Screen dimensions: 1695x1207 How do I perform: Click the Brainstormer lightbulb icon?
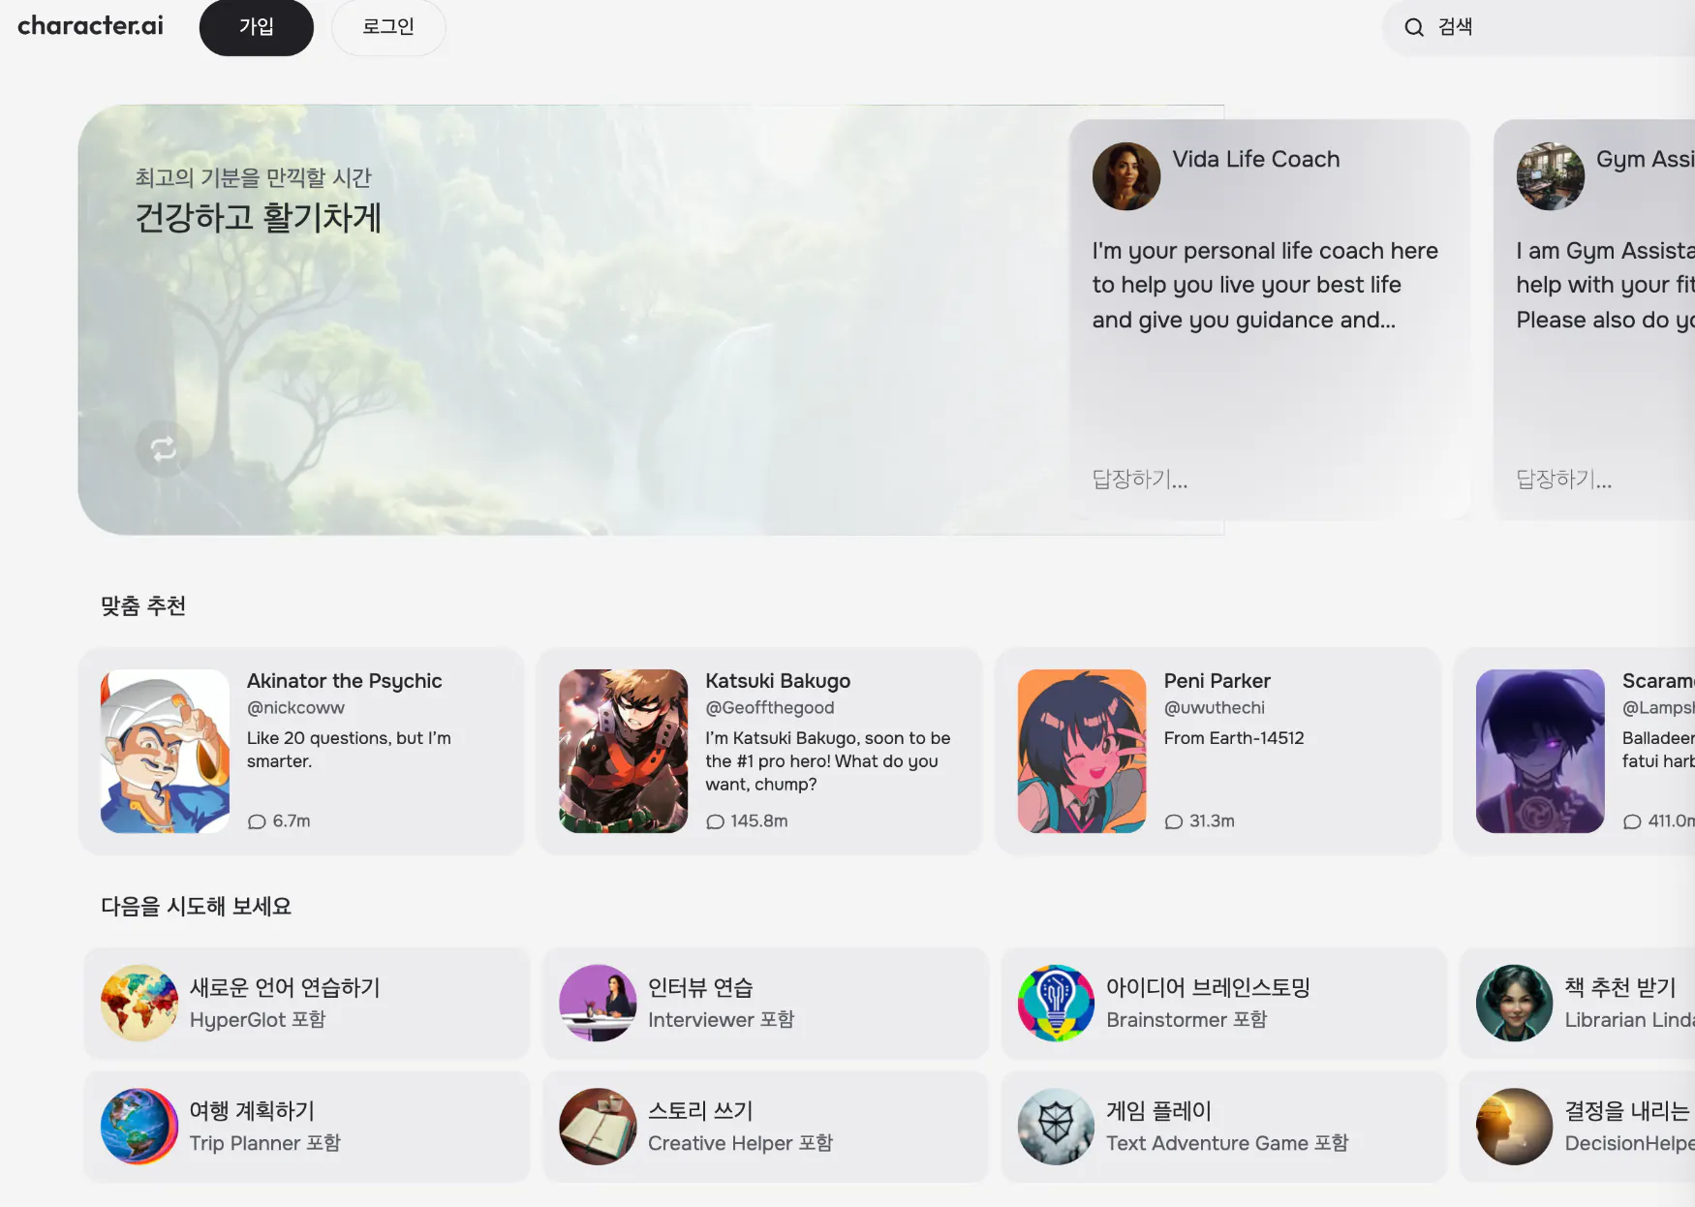pyautogui.click(x=1055, y=1003)
